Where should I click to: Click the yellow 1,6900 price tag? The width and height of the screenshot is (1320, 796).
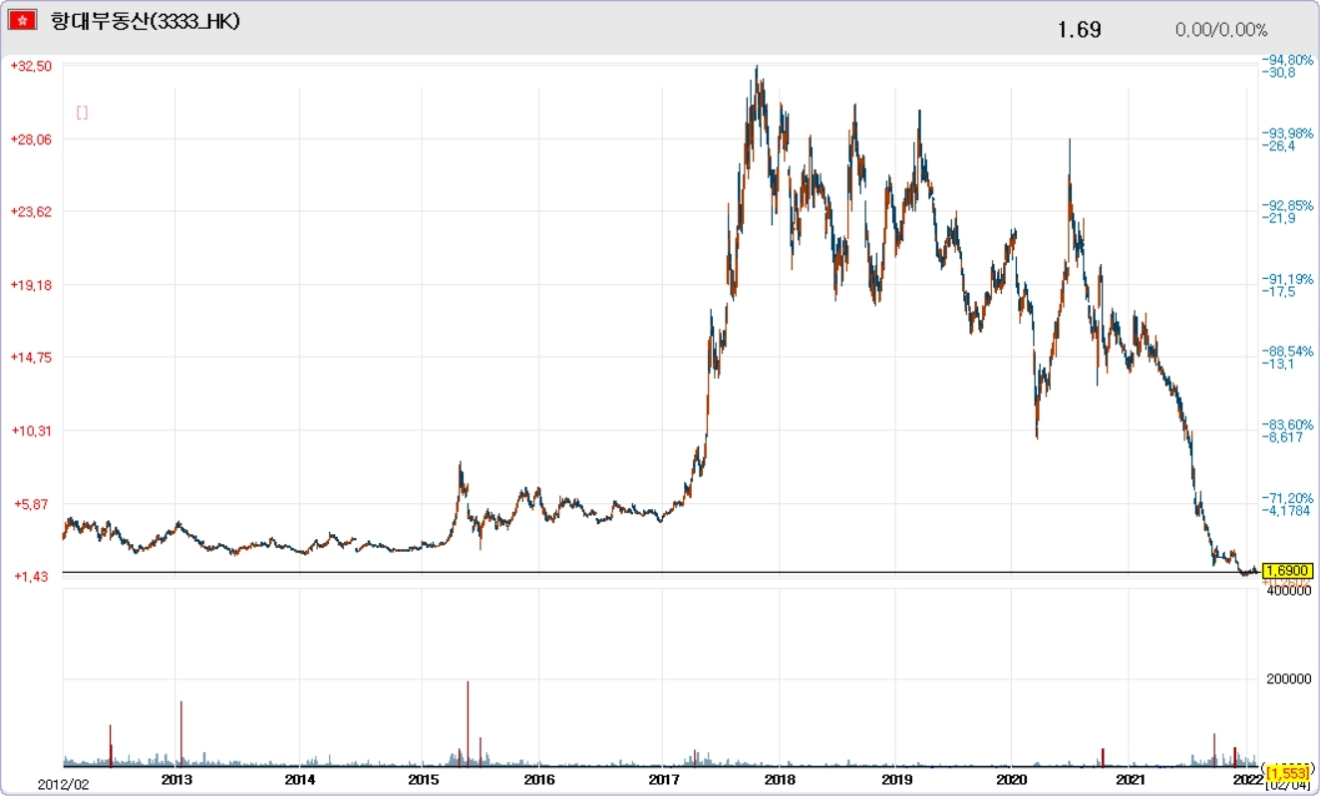point(1287,571)
